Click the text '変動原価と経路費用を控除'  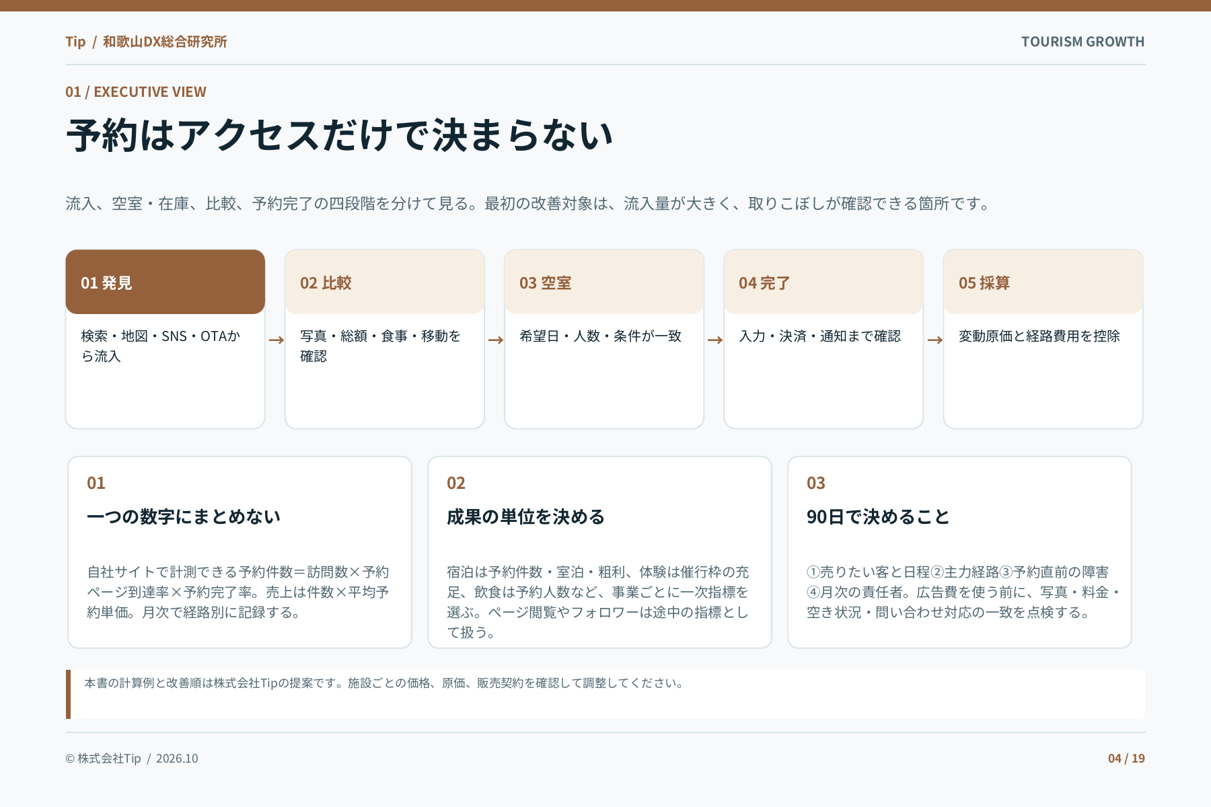pyautogui.click(x=1039, y=336)
